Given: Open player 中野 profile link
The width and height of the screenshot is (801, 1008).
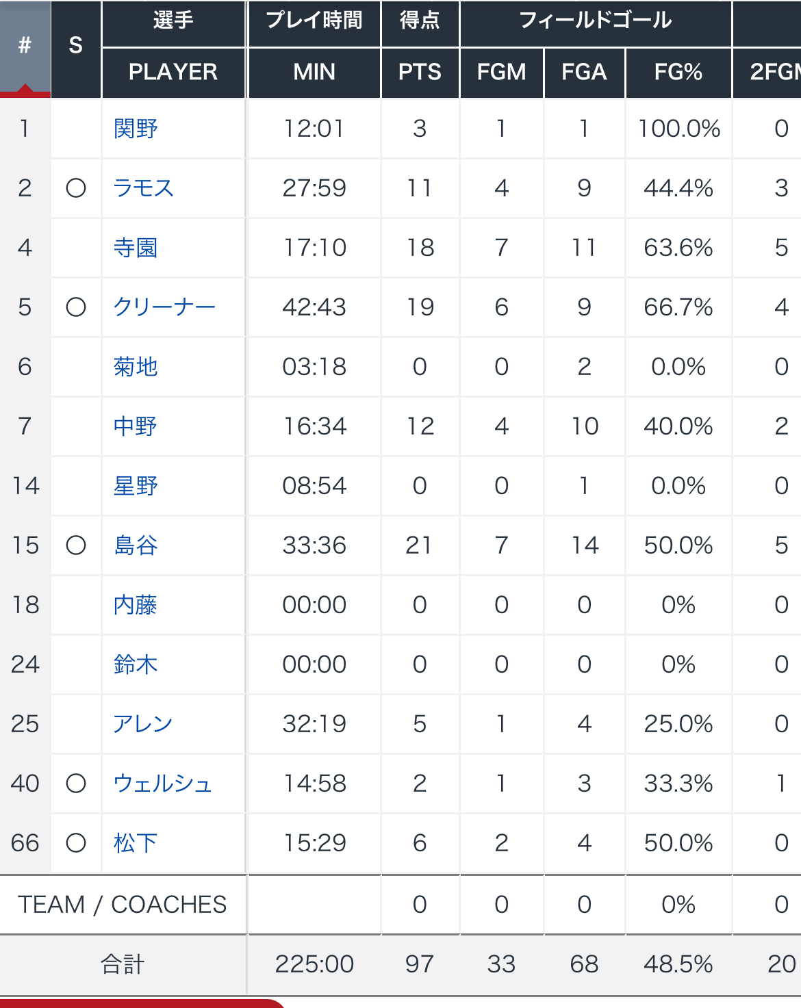Looking at the screenshot, I should 136,426.
